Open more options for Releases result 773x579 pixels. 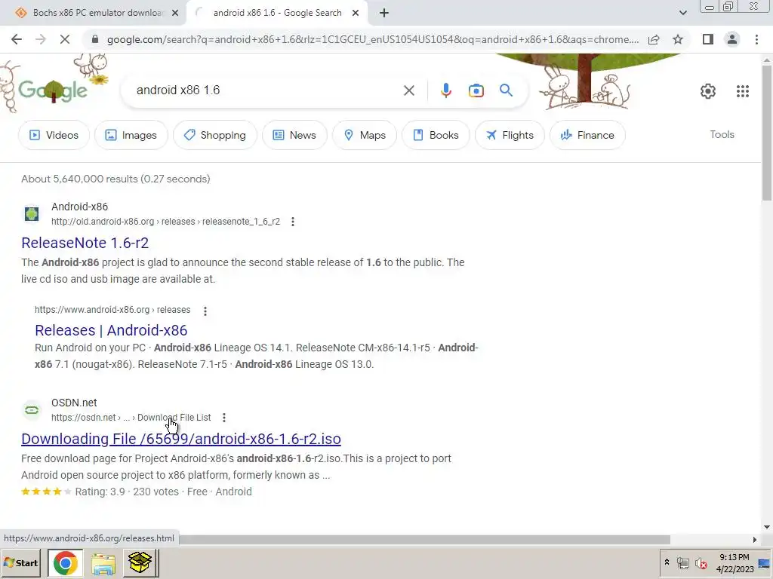pyautogui.click(x=205, y=311)
